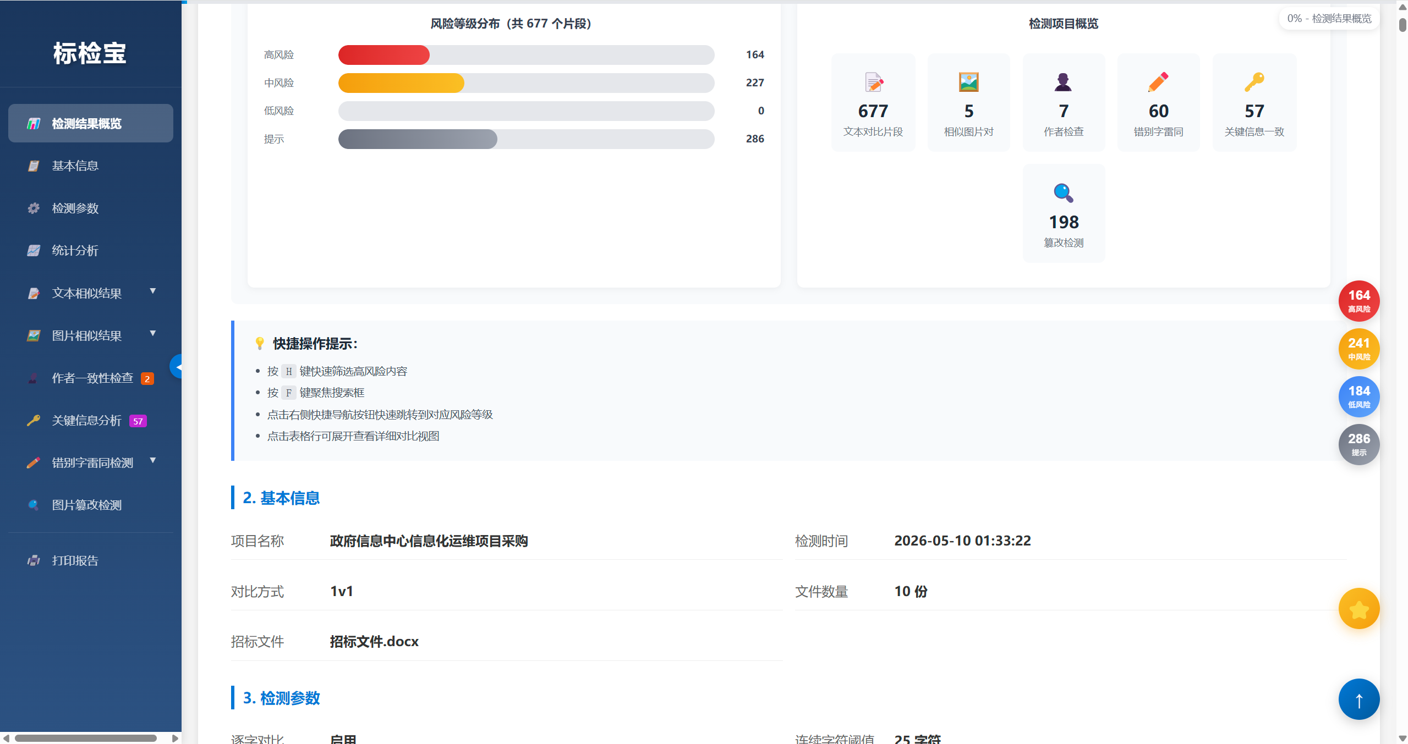
Task: Click the yellow star floating button
Action: 1358,609
